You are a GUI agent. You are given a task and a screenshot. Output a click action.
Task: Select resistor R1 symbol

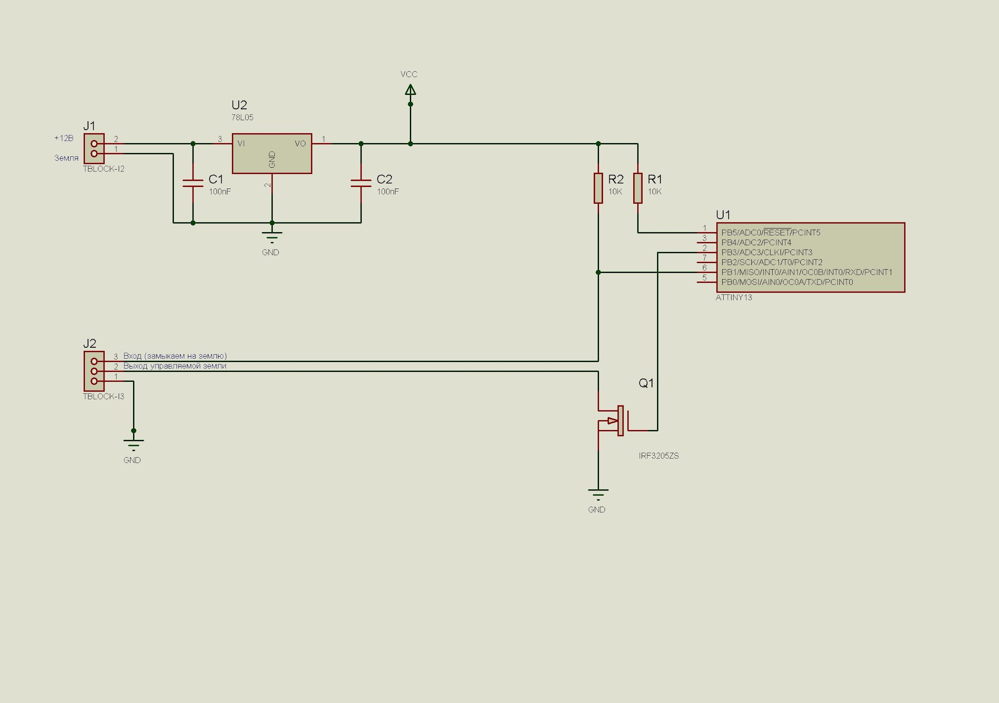(x=638, y=188)
